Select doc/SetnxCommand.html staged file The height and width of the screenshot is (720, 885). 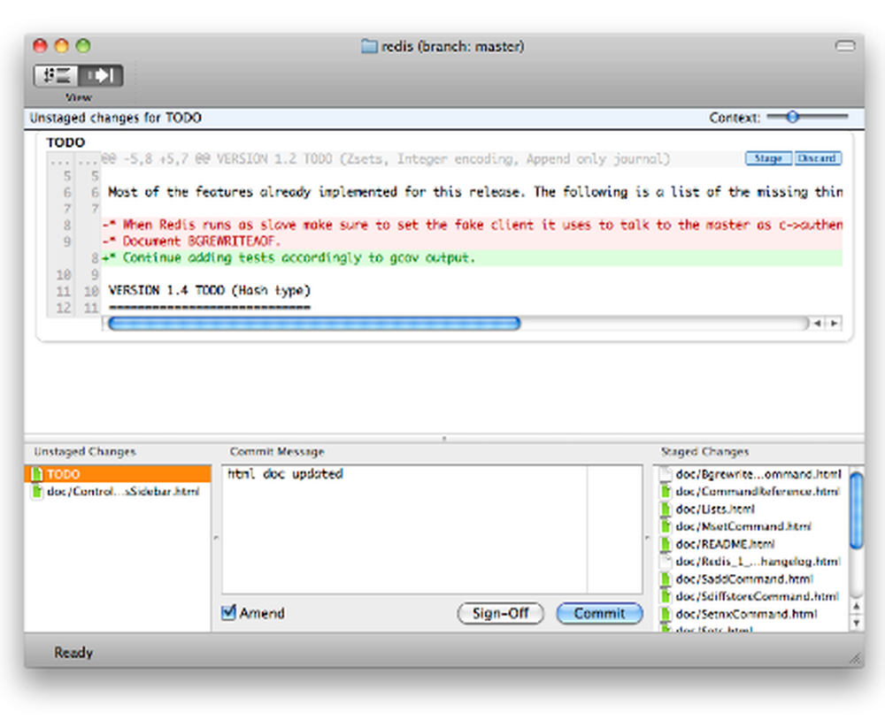tap(751, 614)
